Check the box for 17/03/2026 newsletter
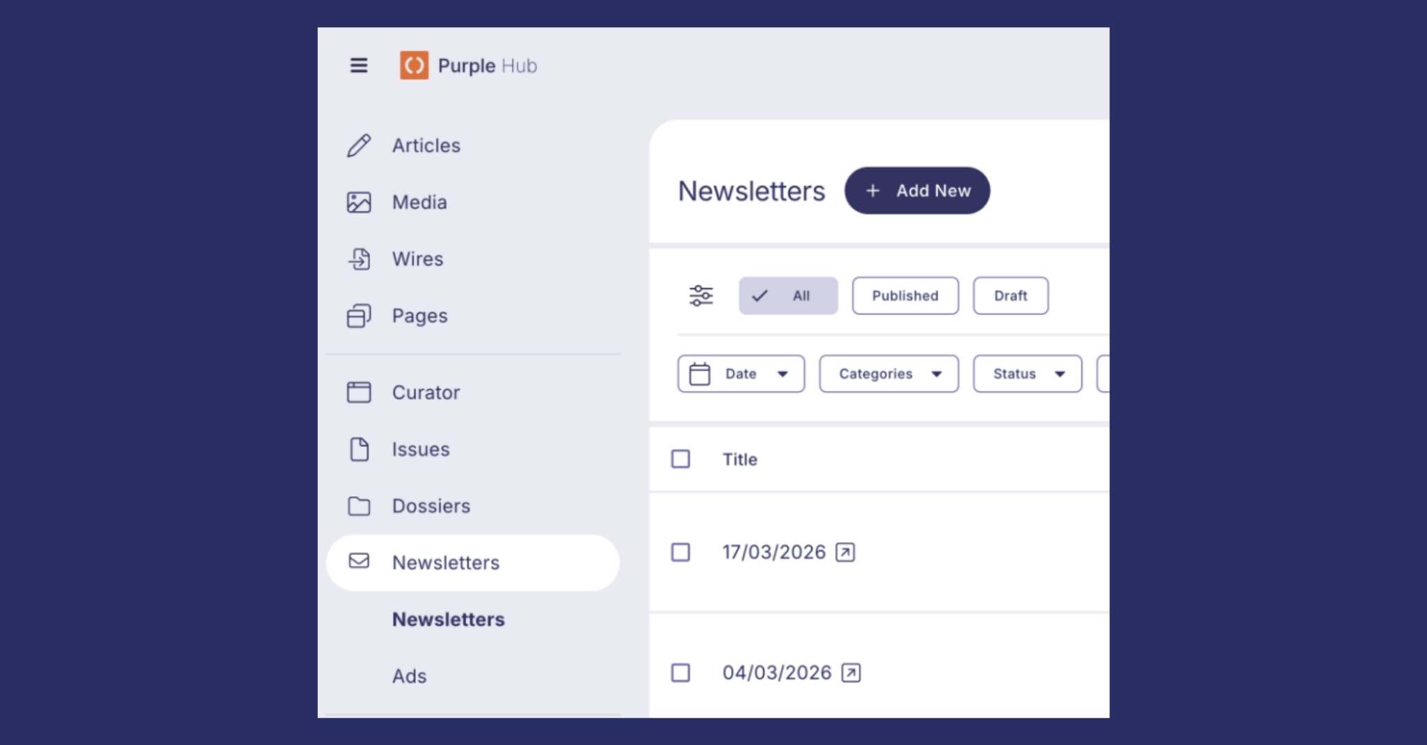Image resolution: width=1427 pixels, height=745 pixels. [x=681, y=553]
